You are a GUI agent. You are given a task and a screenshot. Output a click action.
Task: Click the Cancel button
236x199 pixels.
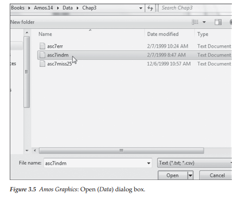[x=216, y=175]
